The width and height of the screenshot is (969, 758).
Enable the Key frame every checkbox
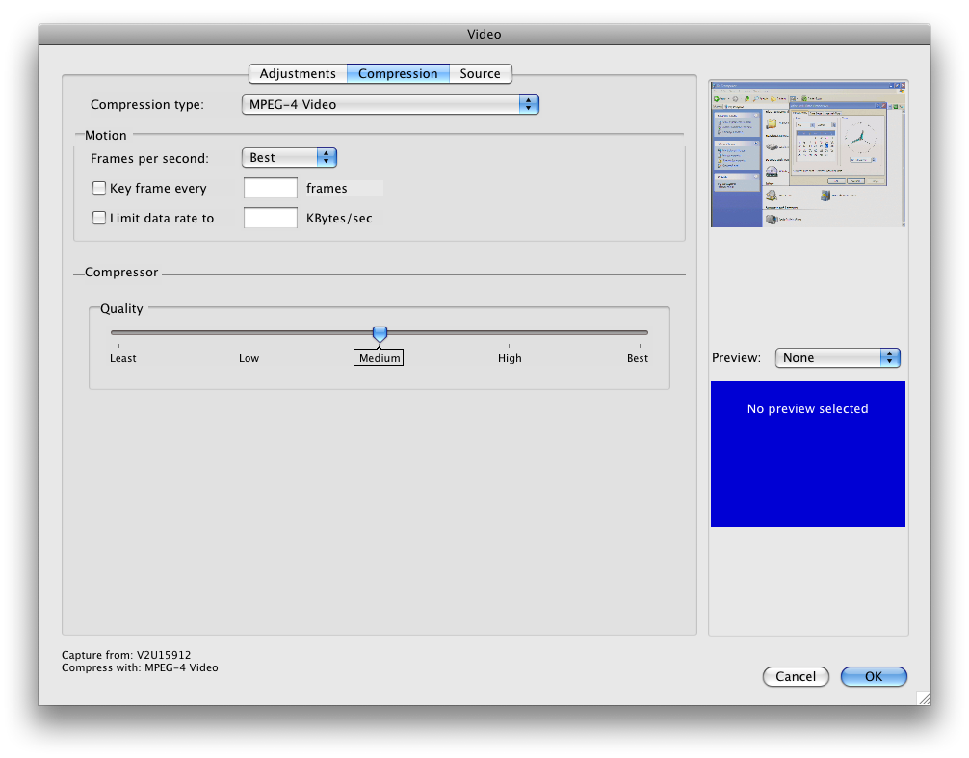[99, 189]
